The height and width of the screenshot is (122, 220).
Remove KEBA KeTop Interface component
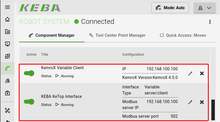[202, 102]
